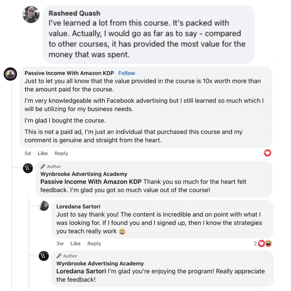Click the heart reaction on the KDP comment
The height and width of the screenshot is (291, 291).
pyautogui.click(x=268, y=153)
